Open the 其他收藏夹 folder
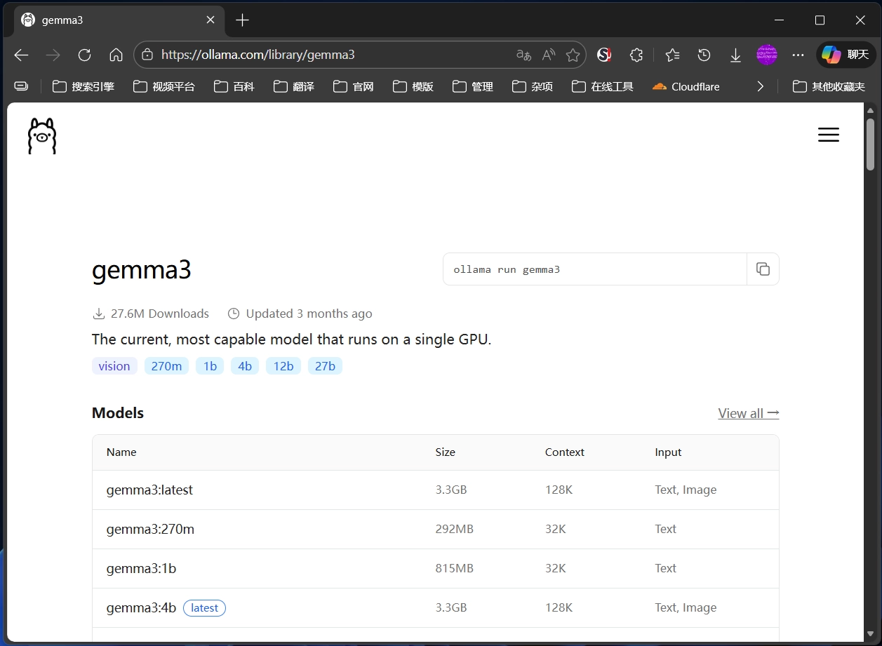This screenshot has height=646, width=882. pyautogui.click(x=829, y=86)
